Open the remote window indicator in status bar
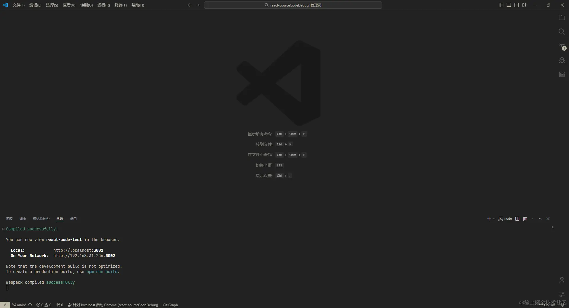 [x=5, y=305]
